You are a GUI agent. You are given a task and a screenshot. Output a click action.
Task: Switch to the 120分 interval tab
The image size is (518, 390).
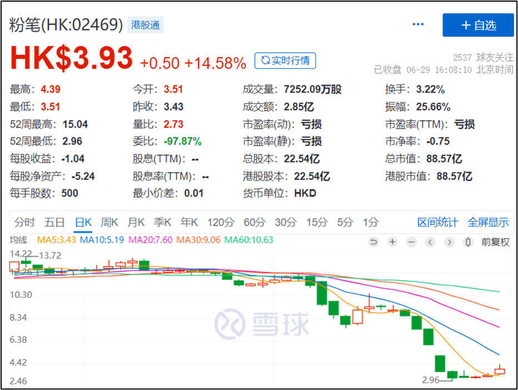(220, 222)
